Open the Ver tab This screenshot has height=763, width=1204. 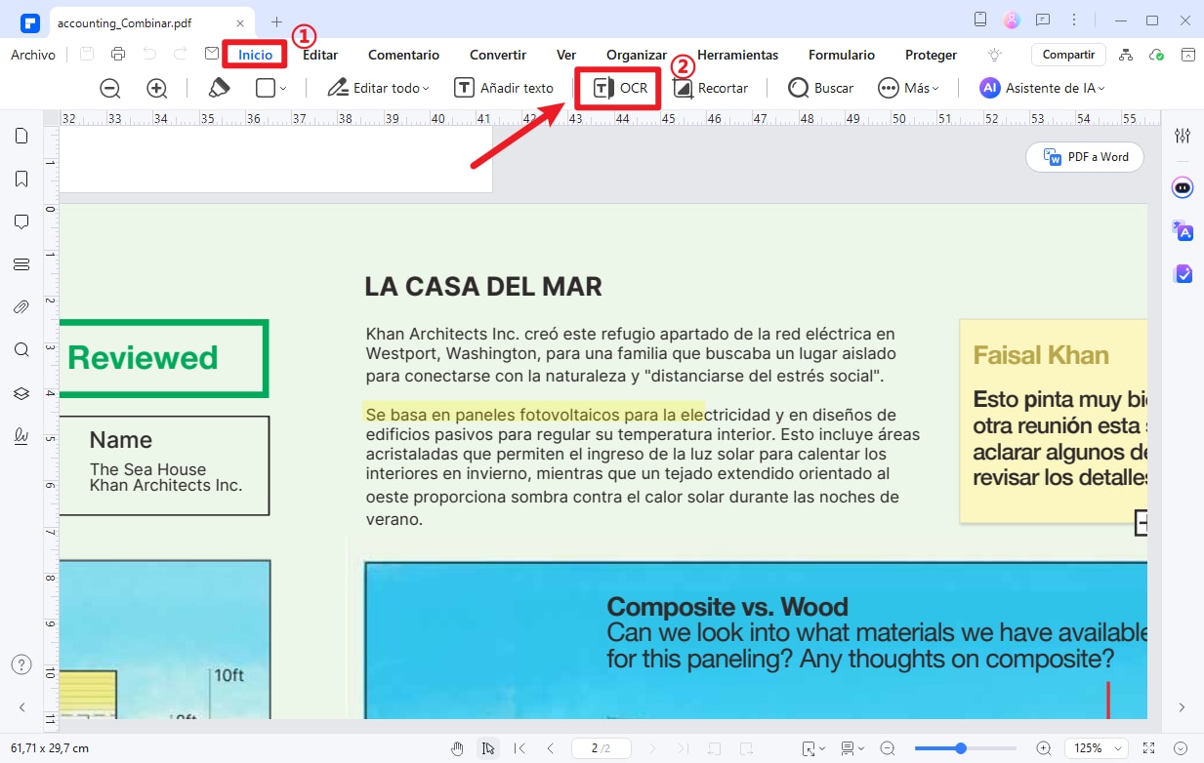[566, 55]
